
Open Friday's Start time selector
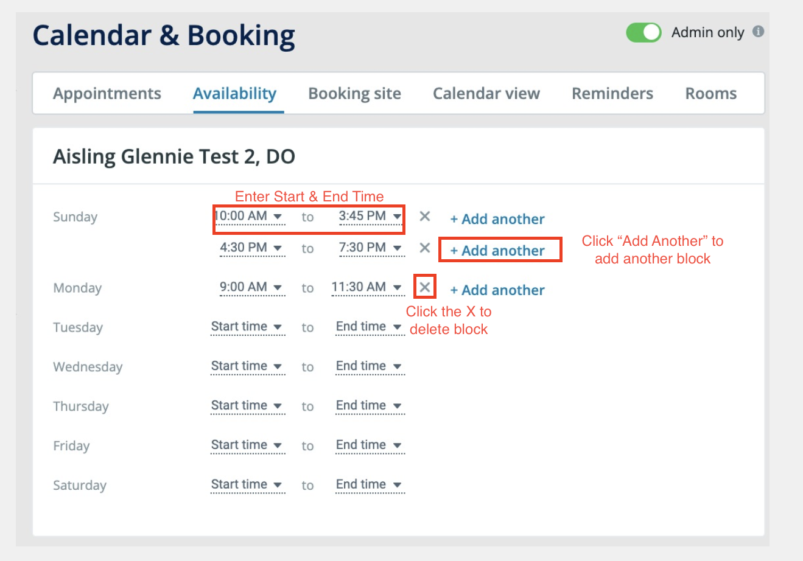248,445
